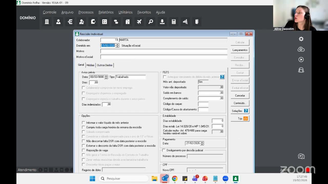Tick the 'Reposição de vaga' checkbox
328x184 pixels.
click(83, 150)
